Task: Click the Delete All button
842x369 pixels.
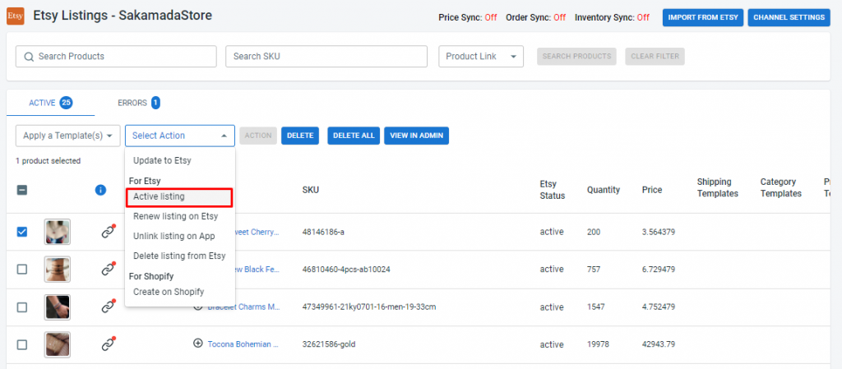Action: click(x=354, y=136)
